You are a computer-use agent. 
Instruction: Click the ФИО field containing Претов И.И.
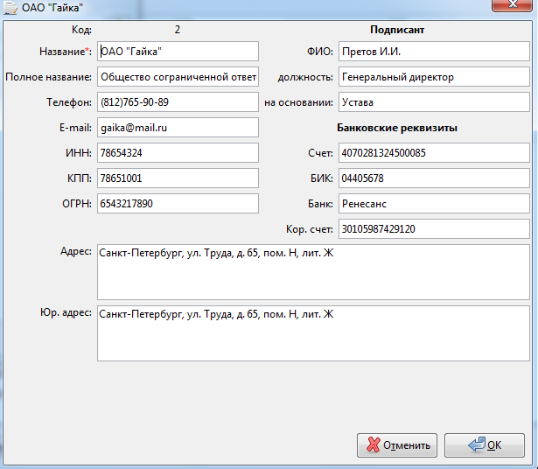434,52
